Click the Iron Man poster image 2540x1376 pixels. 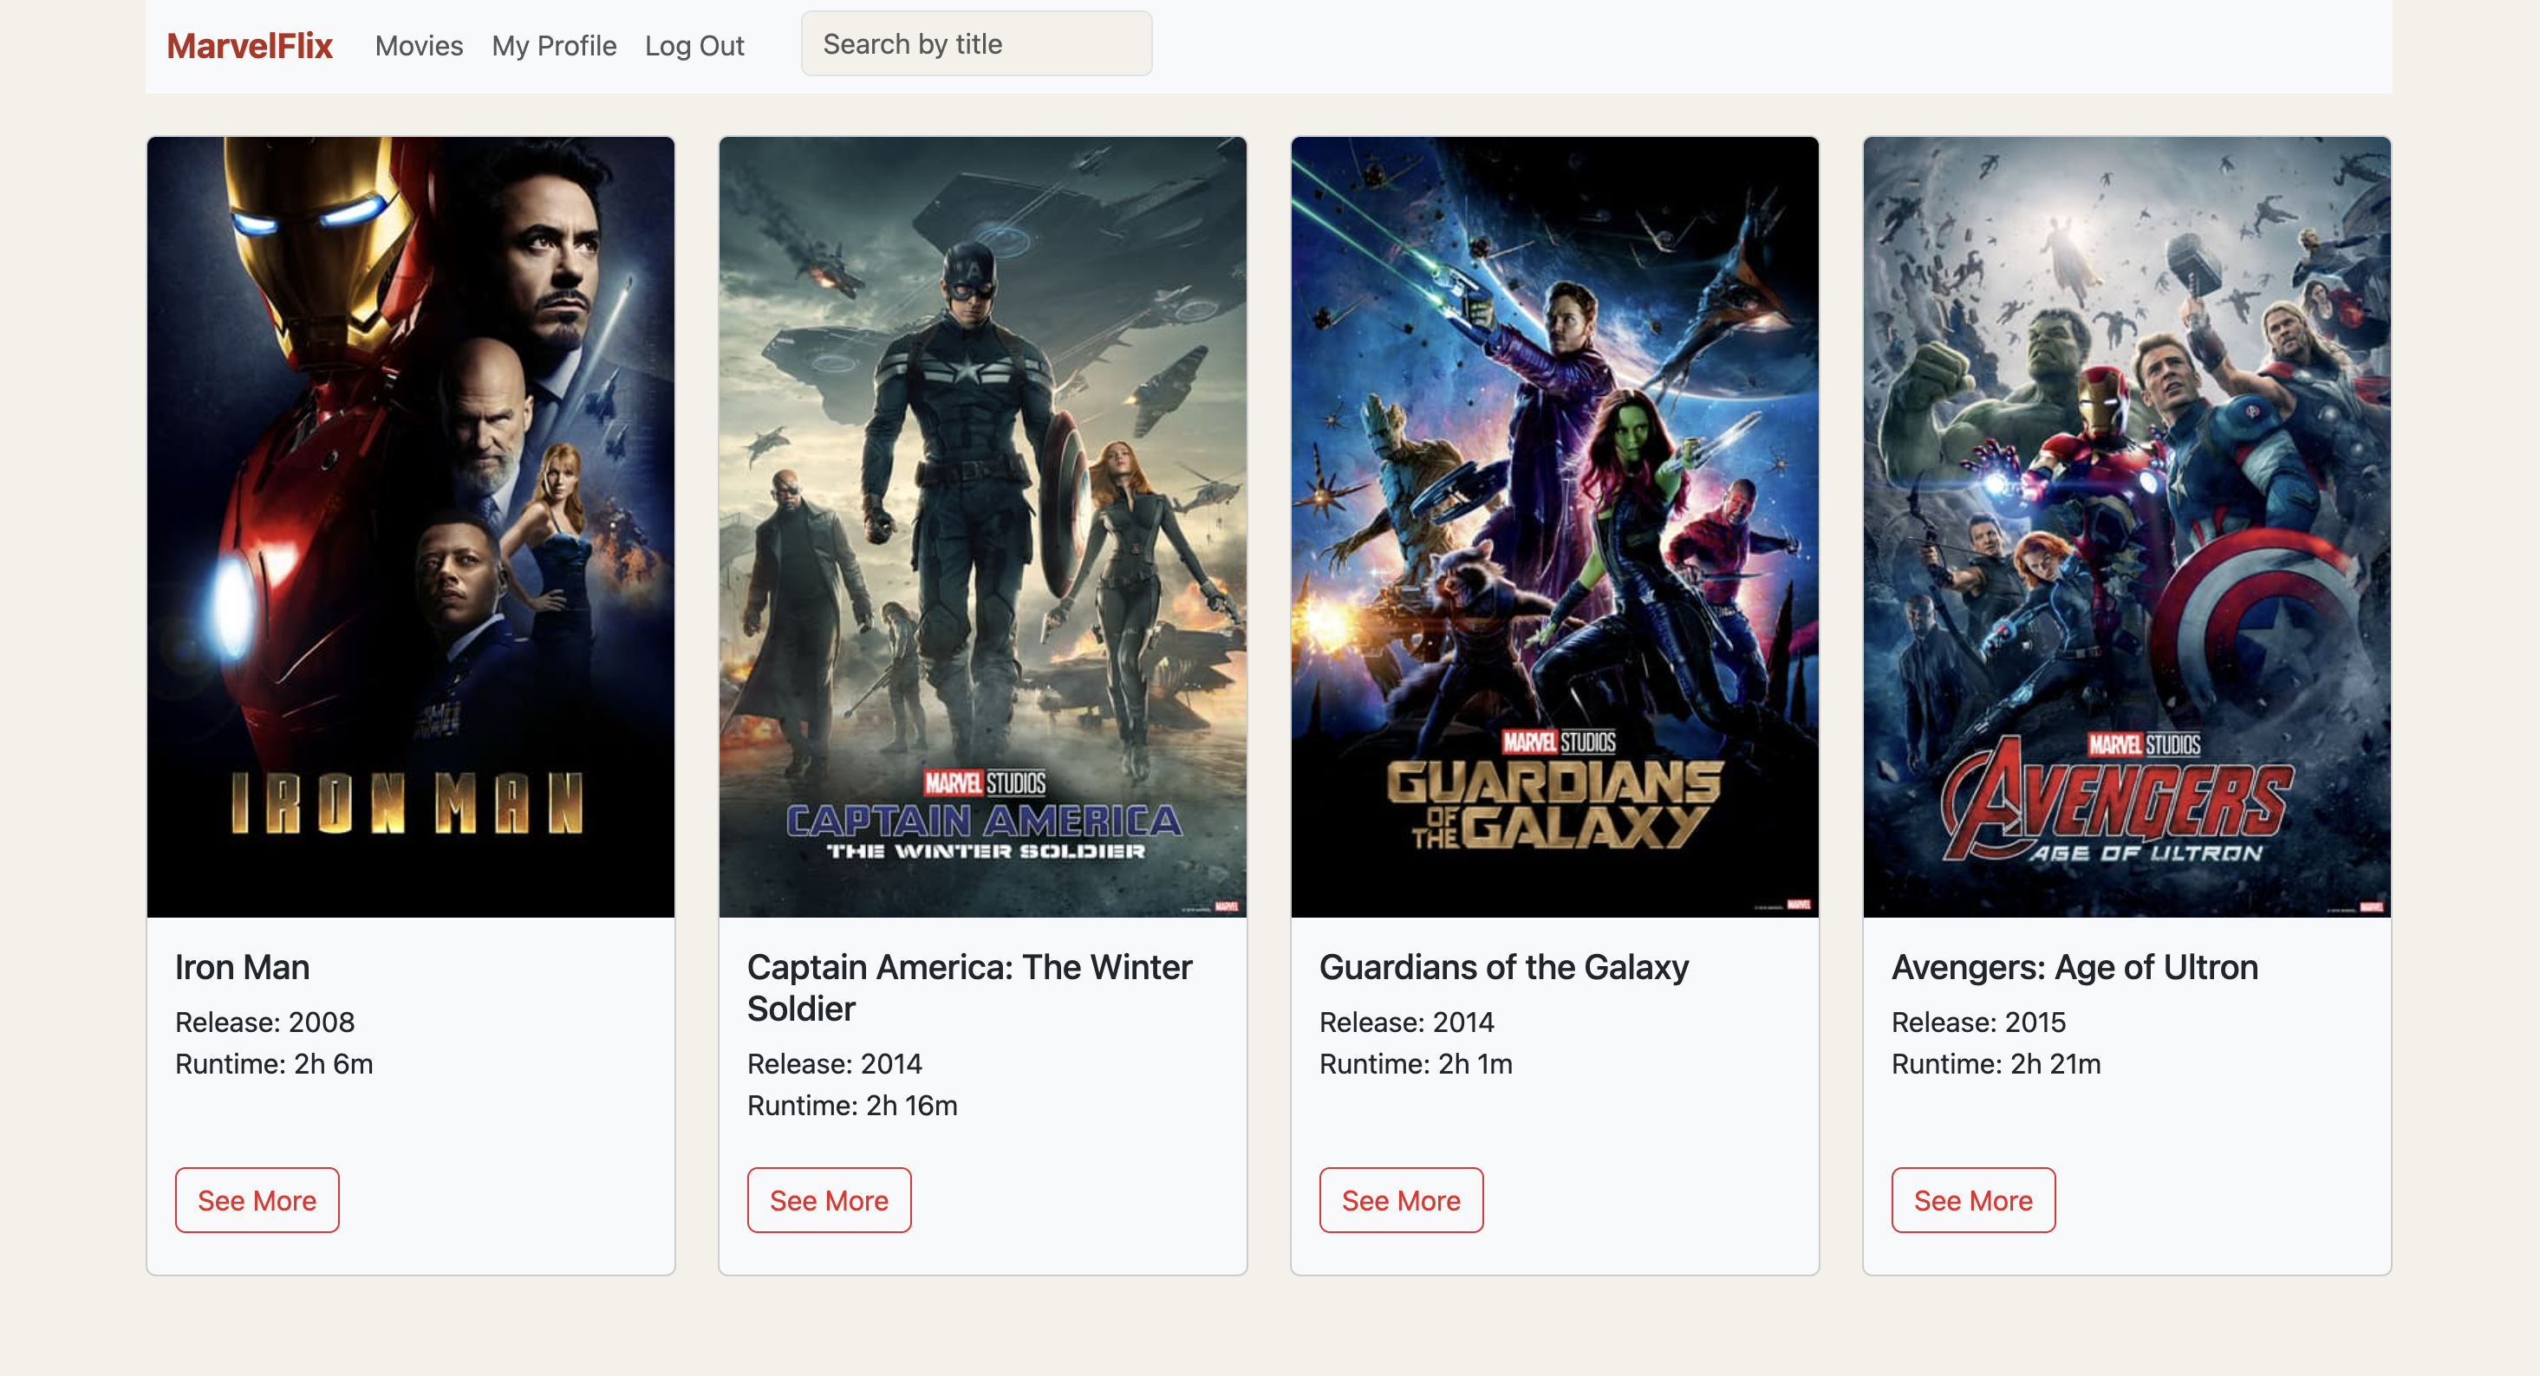(410, 526)
